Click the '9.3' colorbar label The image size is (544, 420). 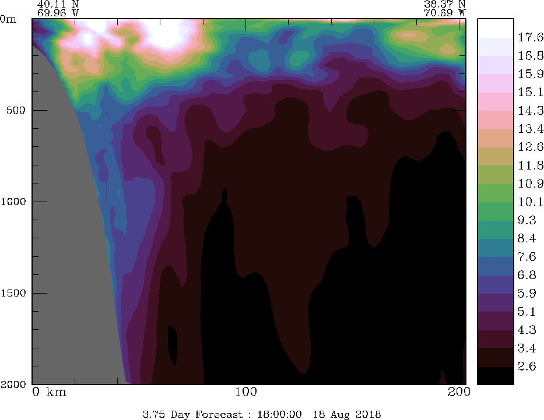(527, 220)
